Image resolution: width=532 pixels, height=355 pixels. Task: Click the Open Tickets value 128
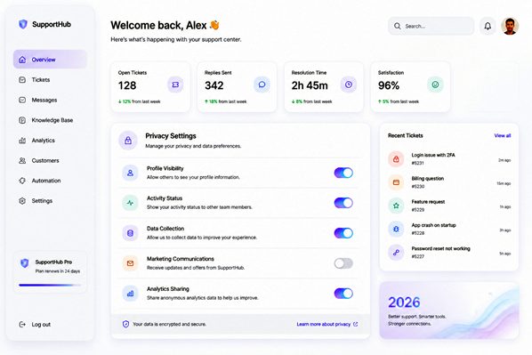tap(127, 85)
